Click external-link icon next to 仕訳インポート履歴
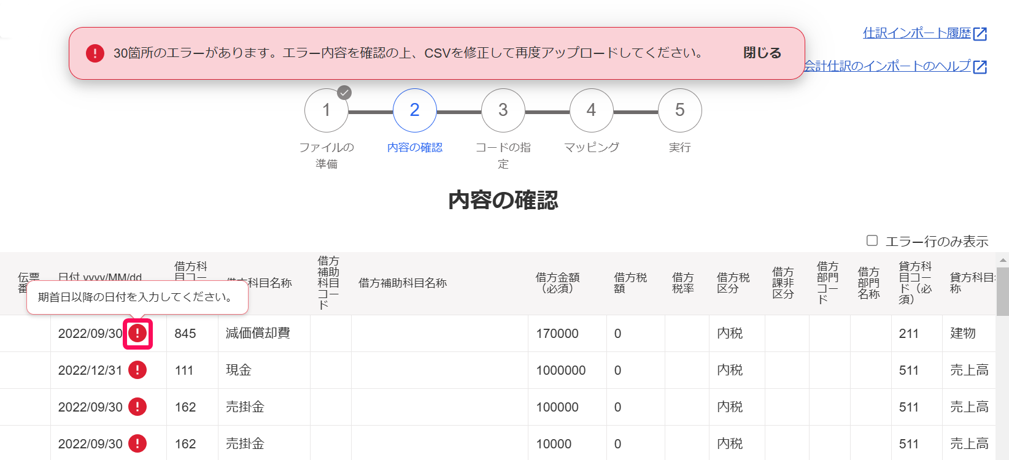 click(x=980, y=34)
